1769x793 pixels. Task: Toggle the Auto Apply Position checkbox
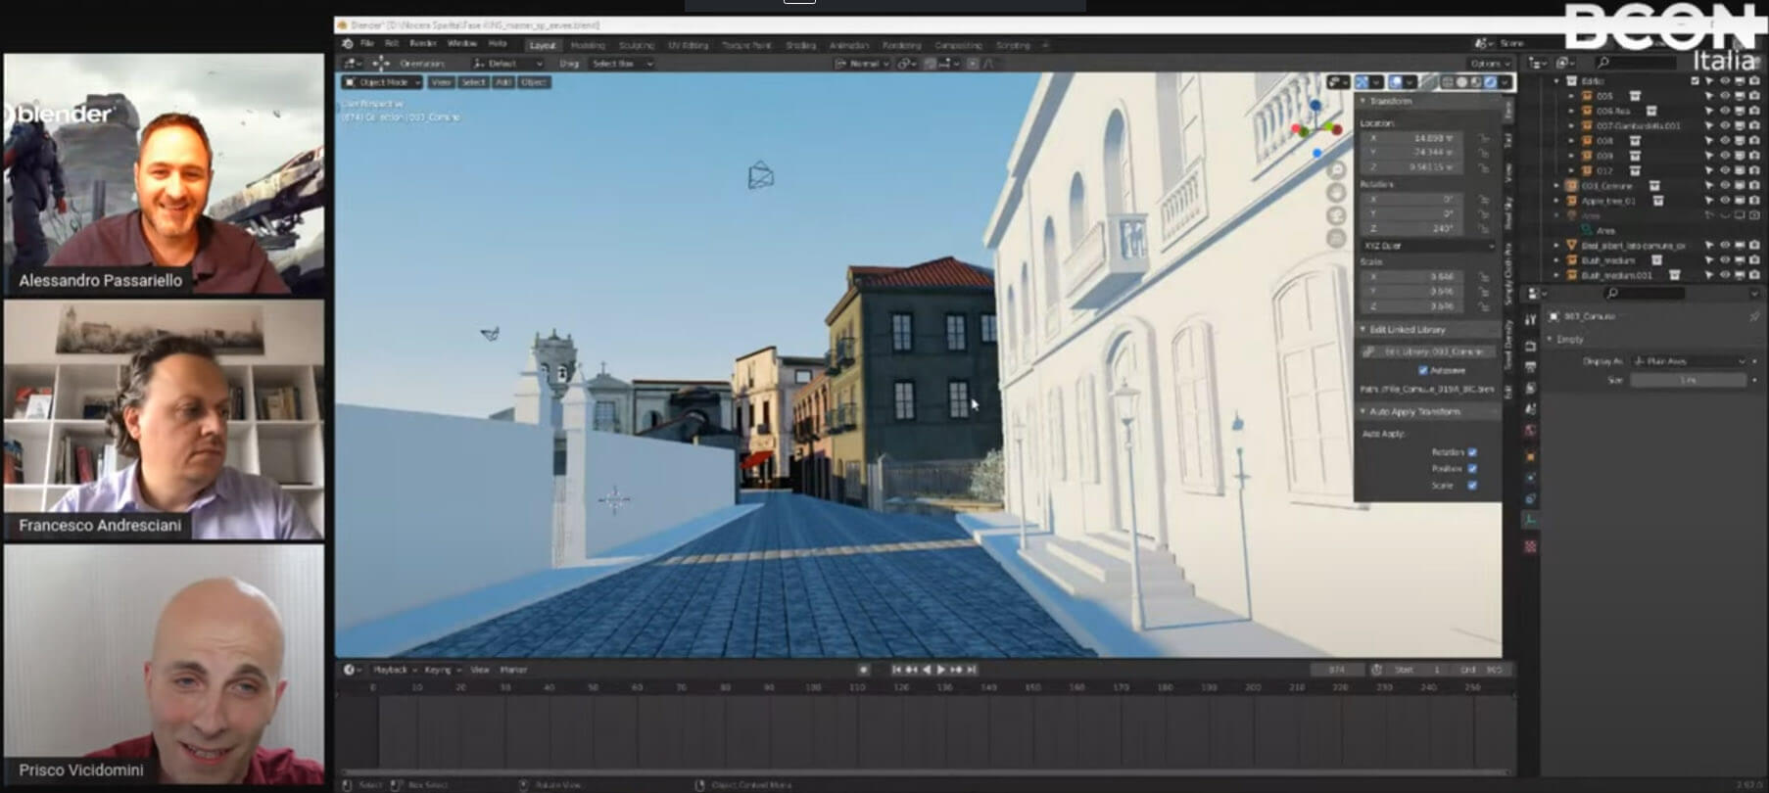point(1472,469)
